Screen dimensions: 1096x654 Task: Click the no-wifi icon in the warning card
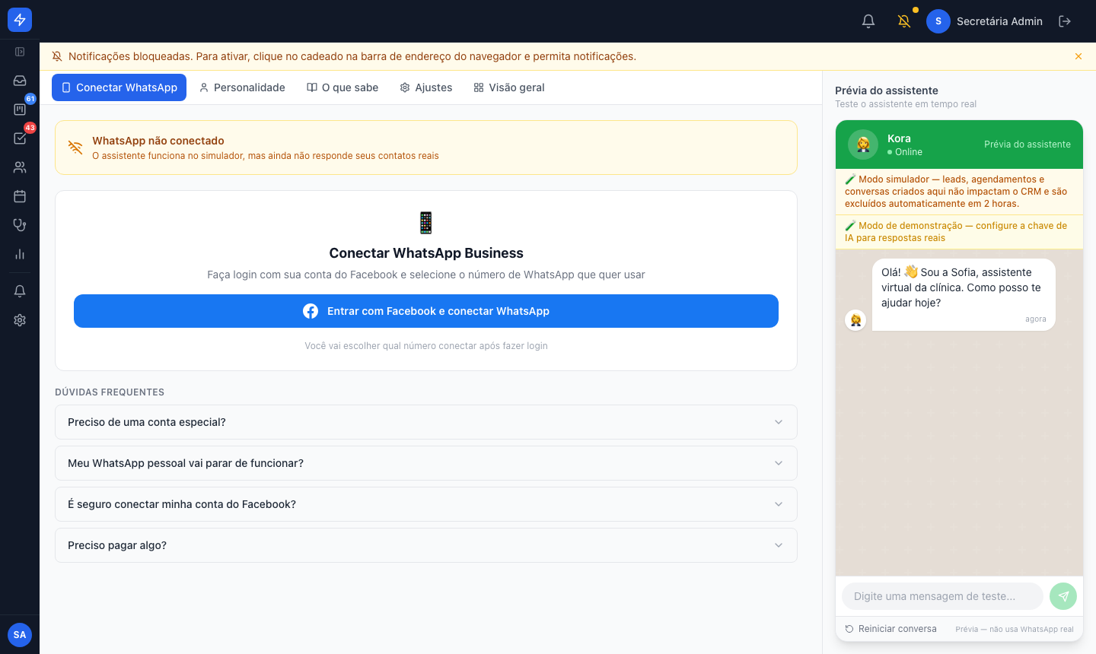point(75,148)
